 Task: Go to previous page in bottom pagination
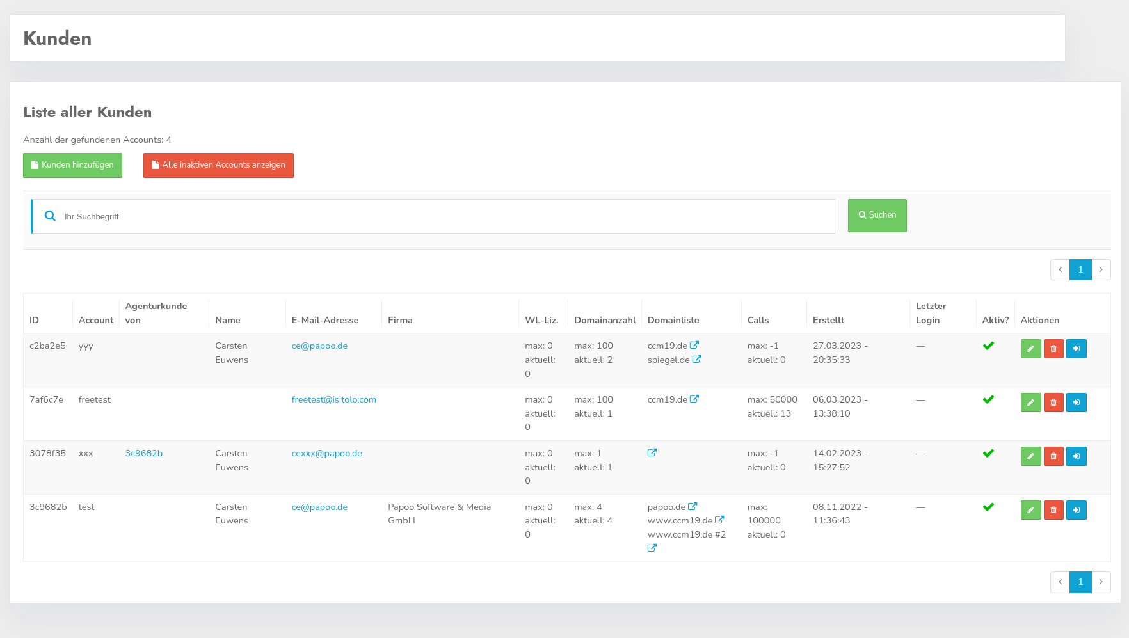pos(1060,582)
